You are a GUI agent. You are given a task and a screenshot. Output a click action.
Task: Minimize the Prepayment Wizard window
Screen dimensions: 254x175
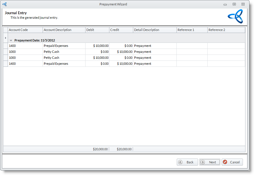[225, 4]
